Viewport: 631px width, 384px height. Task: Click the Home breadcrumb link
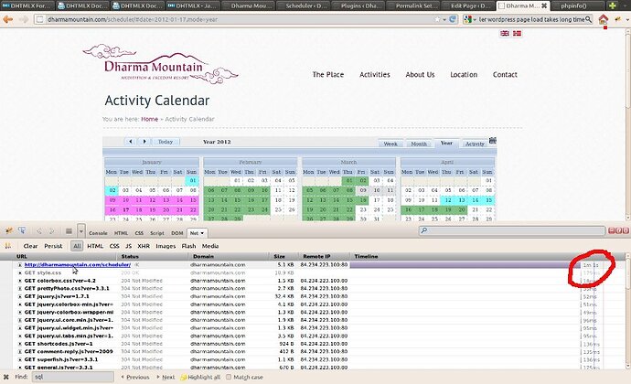coord(149,119)
